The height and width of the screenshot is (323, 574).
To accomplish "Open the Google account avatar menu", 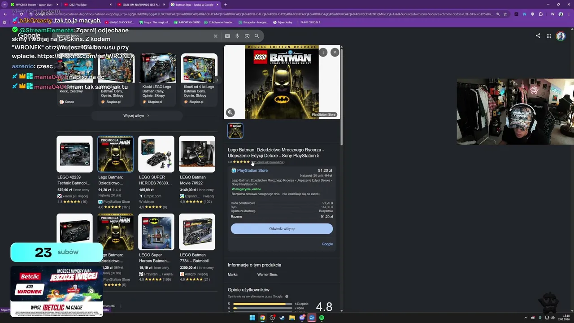I will pyautogui.click(x=561, y=36).
